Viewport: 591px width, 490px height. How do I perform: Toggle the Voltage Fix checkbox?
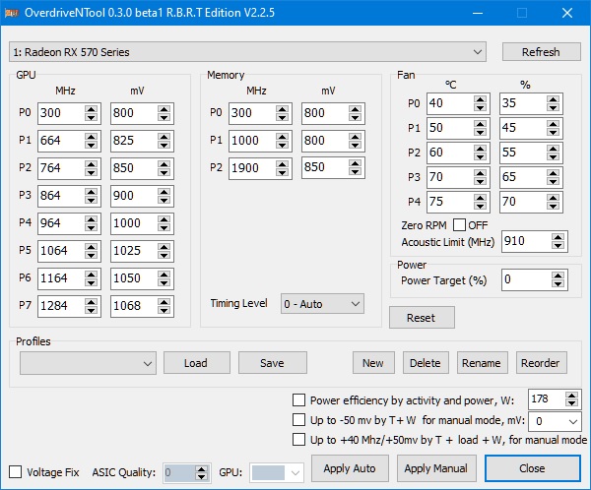point(15,472)
